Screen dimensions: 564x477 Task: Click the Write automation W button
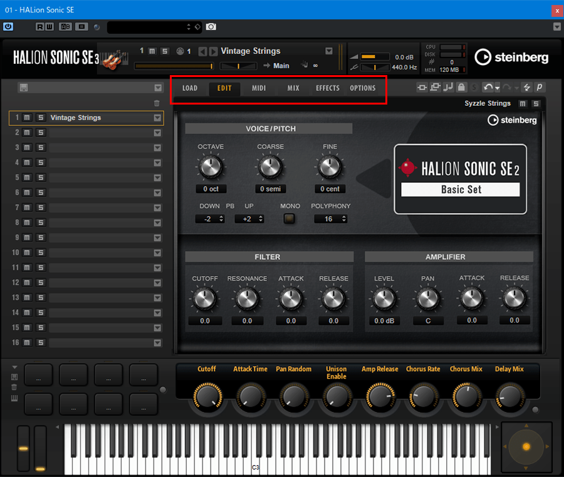point(50,26)
